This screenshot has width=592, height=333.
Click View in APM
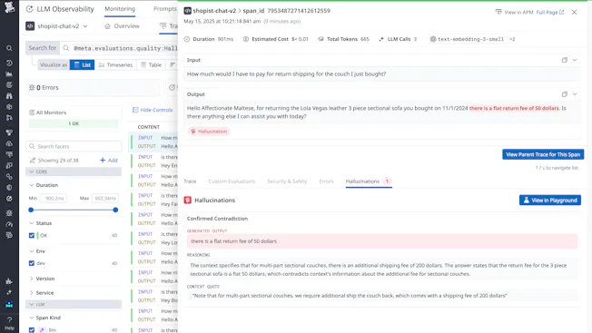click(514, 13)
